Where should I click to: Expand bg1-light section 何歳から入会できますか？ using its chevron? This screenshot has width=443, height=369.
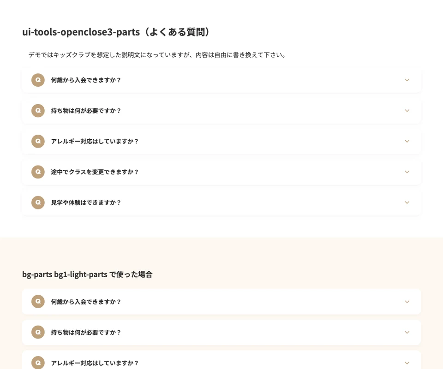(x=407, y=302)
